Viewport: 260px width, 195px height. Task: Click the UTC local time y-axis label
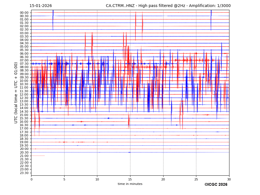(x=16, y=92)
